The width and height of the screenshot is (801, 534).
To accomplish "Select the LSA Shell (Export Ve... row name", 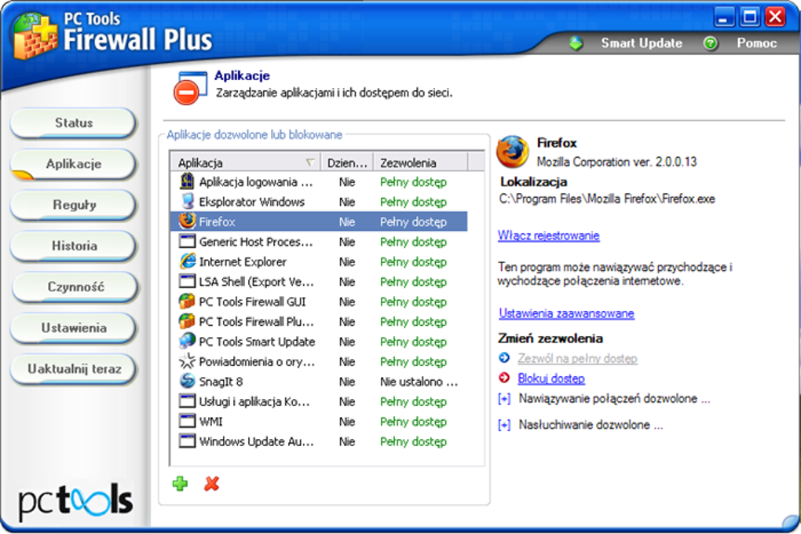I will click(257, 282).
